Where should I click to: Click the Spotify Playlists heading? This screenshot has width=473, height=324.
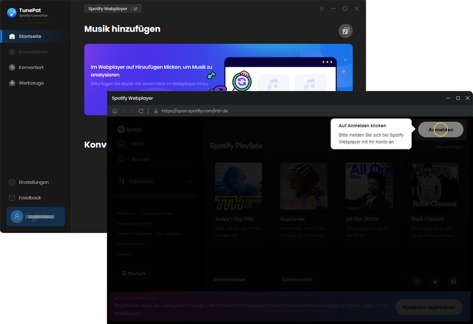click(x=235, y=146)
